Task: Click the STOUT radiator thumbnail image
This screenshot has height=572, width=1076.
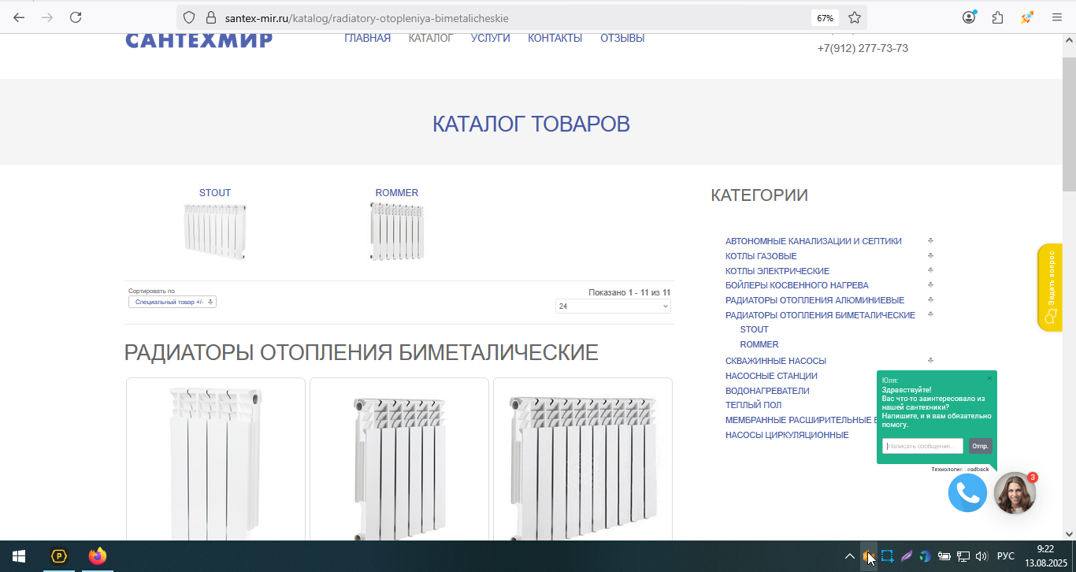Action: coord(215,231)
